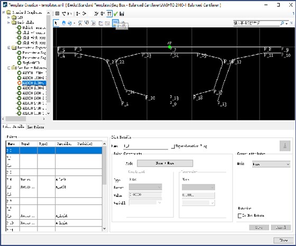Click the undo arrow toolbar icon

64,14
